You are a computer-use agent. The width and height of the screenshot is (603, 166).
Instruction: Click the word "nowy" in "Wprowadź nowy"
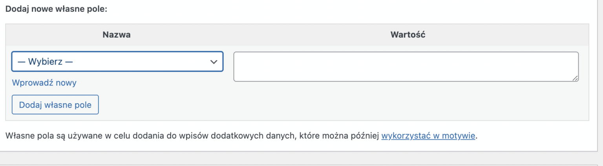tap(68, 83)
